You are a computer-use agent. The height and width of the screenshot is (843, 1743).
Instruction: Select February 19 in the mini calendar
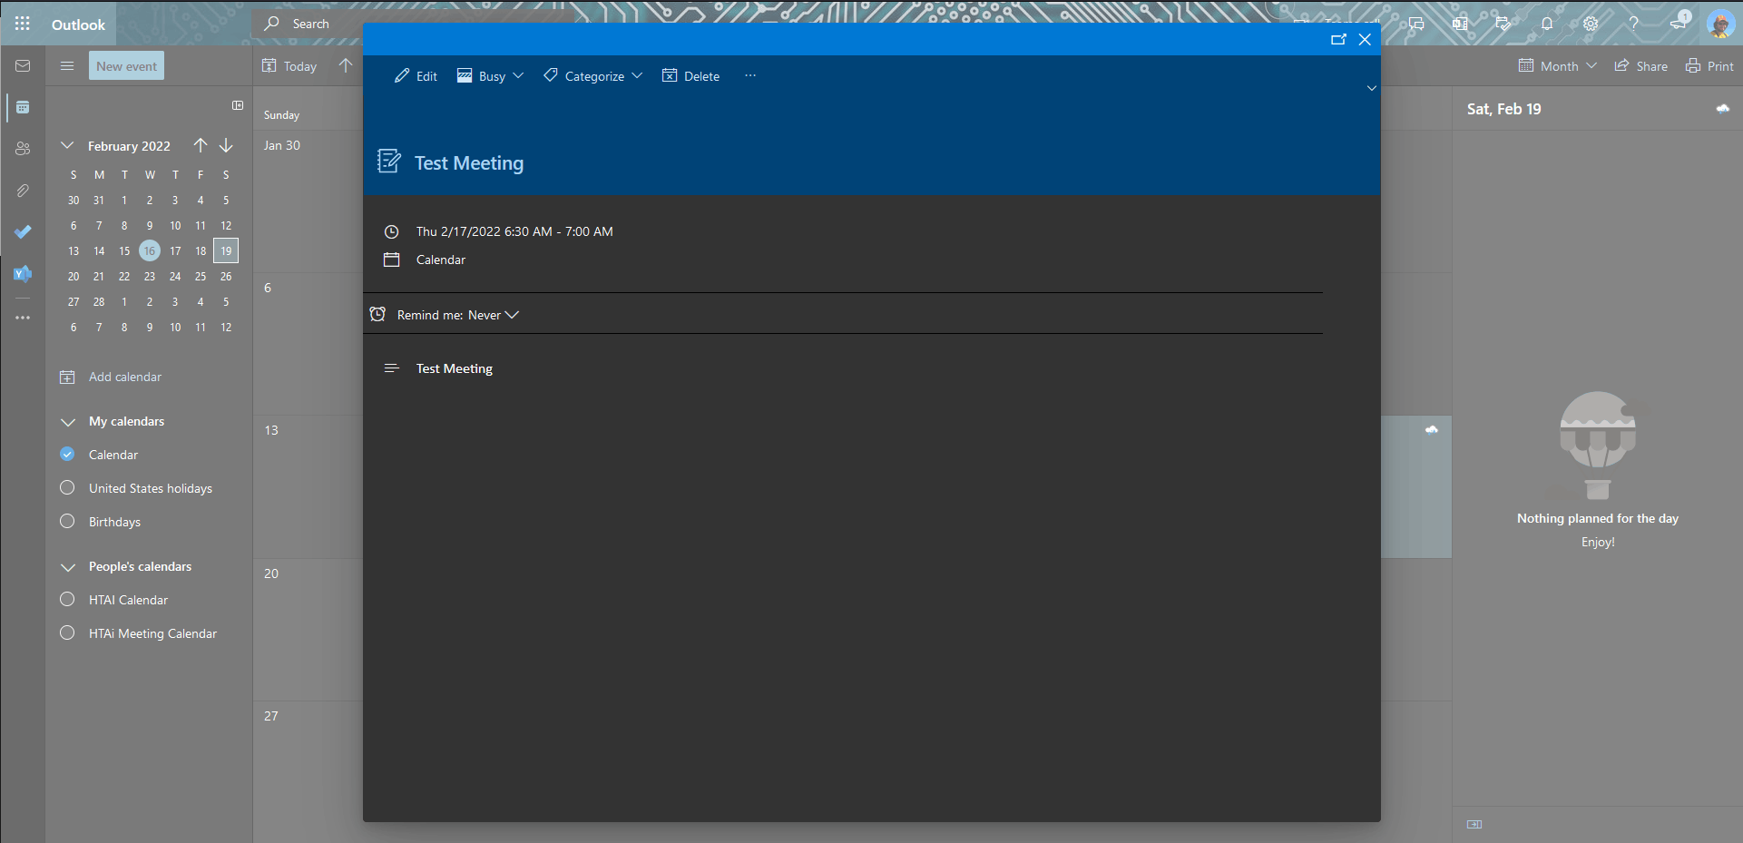[x=225, y=250]
